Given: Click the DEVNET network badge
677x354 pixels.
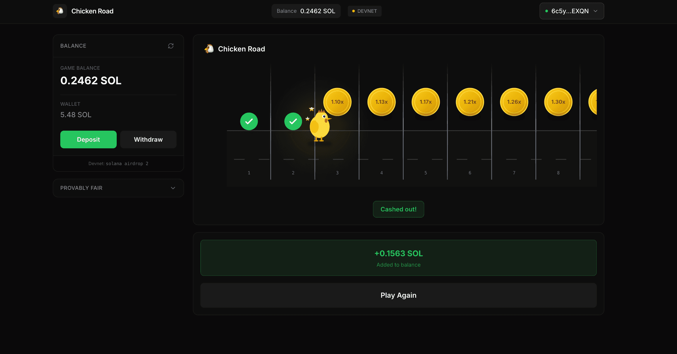Looking at the screenshot, I should click(x=364, y=11).
